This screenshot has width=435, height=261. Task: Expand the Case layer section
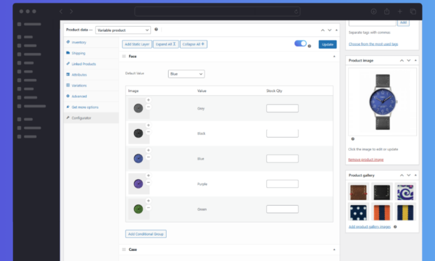334,249
